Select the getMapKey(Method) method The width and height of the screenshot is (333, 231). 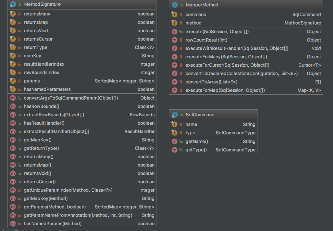coord(82,198)
